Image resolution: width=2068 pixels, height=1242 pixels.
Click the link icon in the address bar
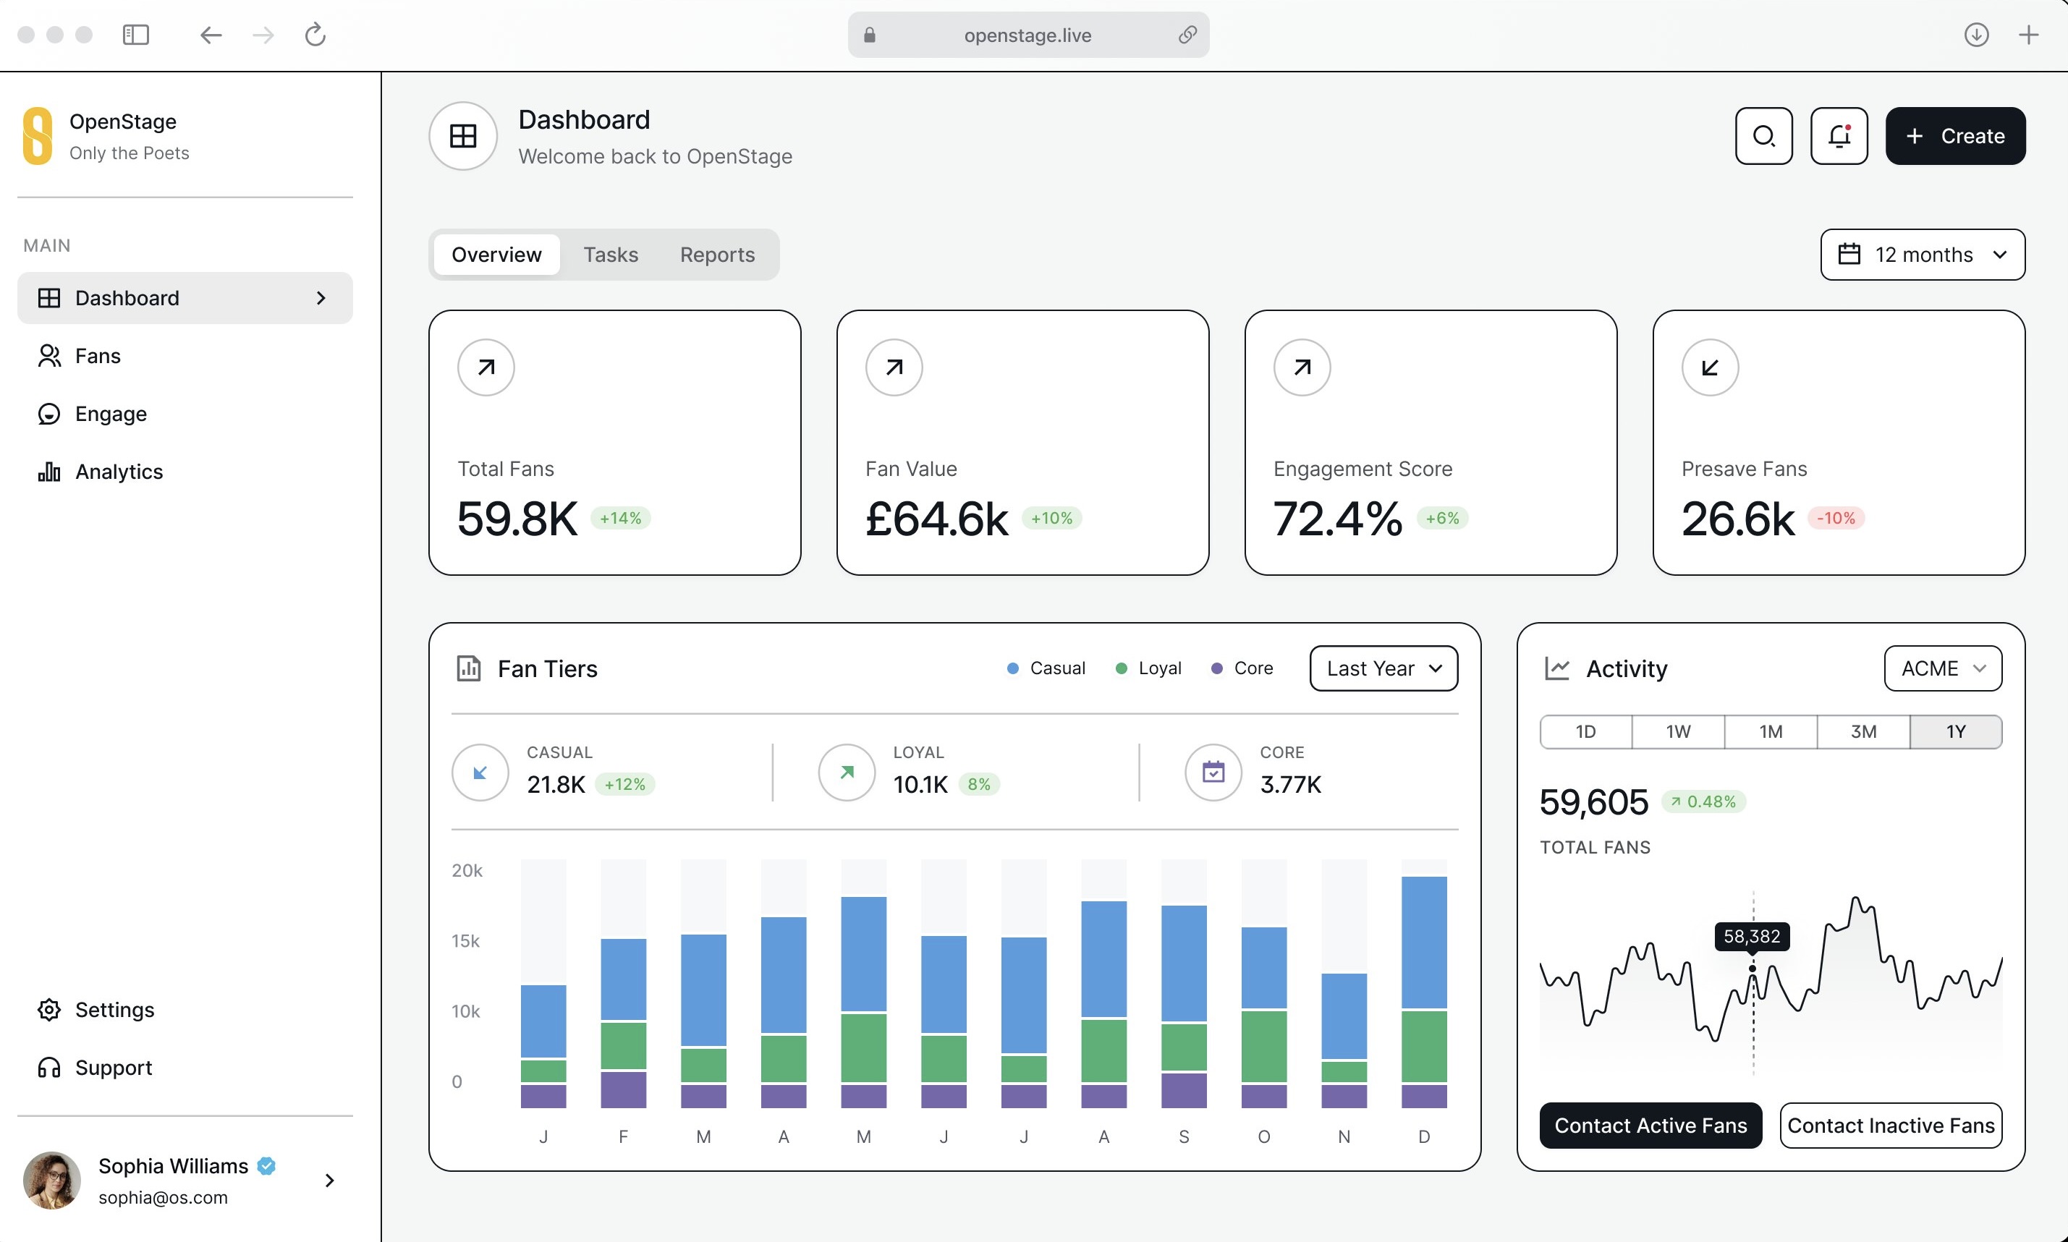click(x=1187, y=34)
